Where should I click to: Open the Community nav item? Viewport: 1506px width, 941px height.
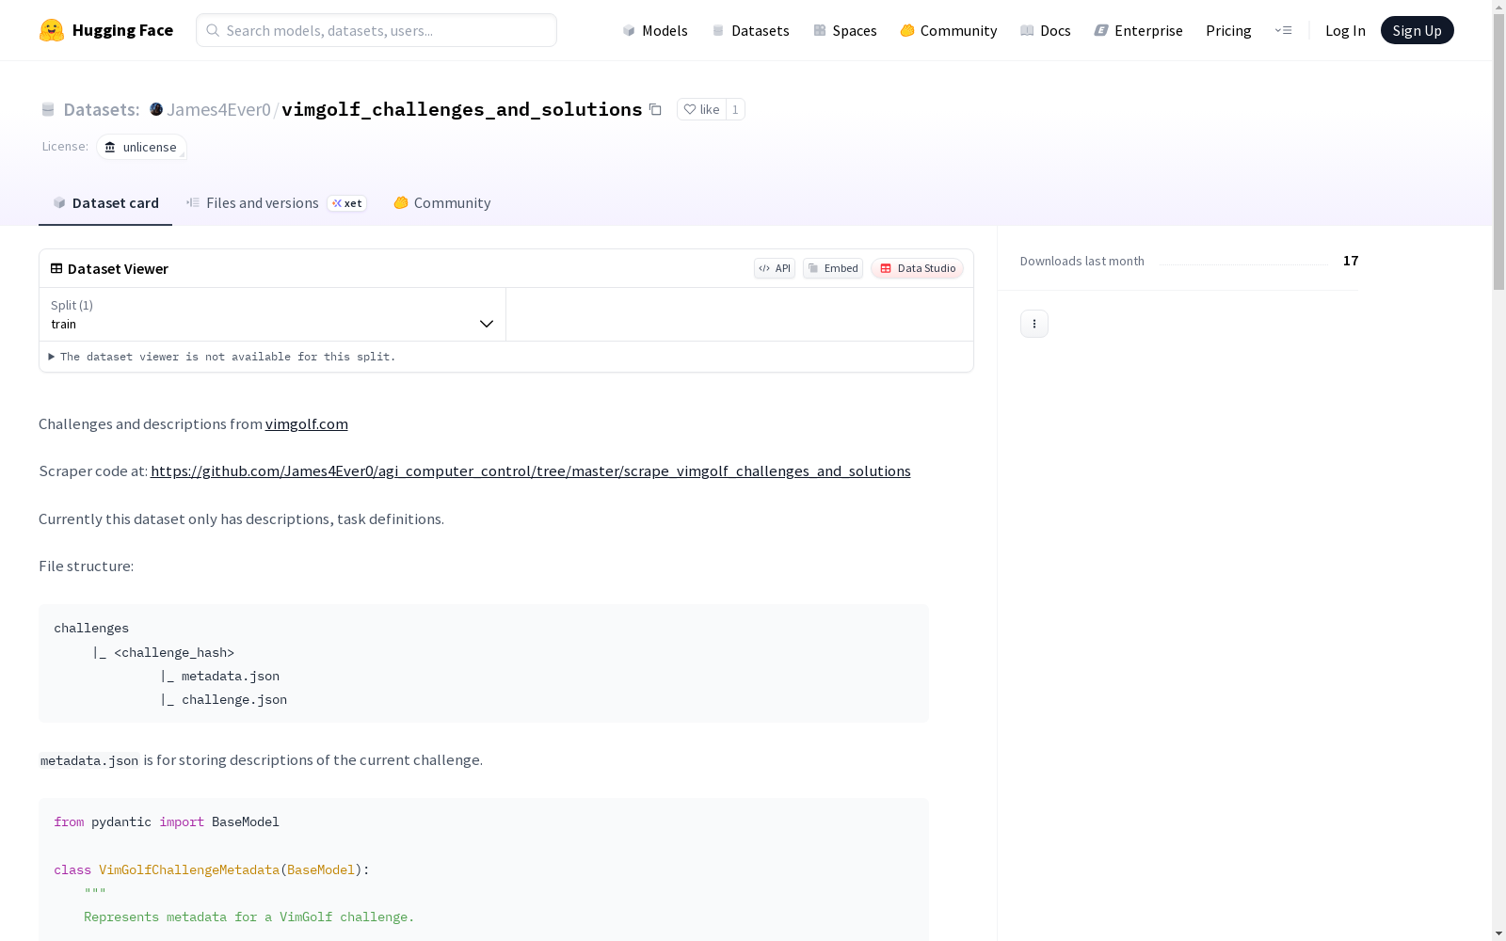point(948,30)
